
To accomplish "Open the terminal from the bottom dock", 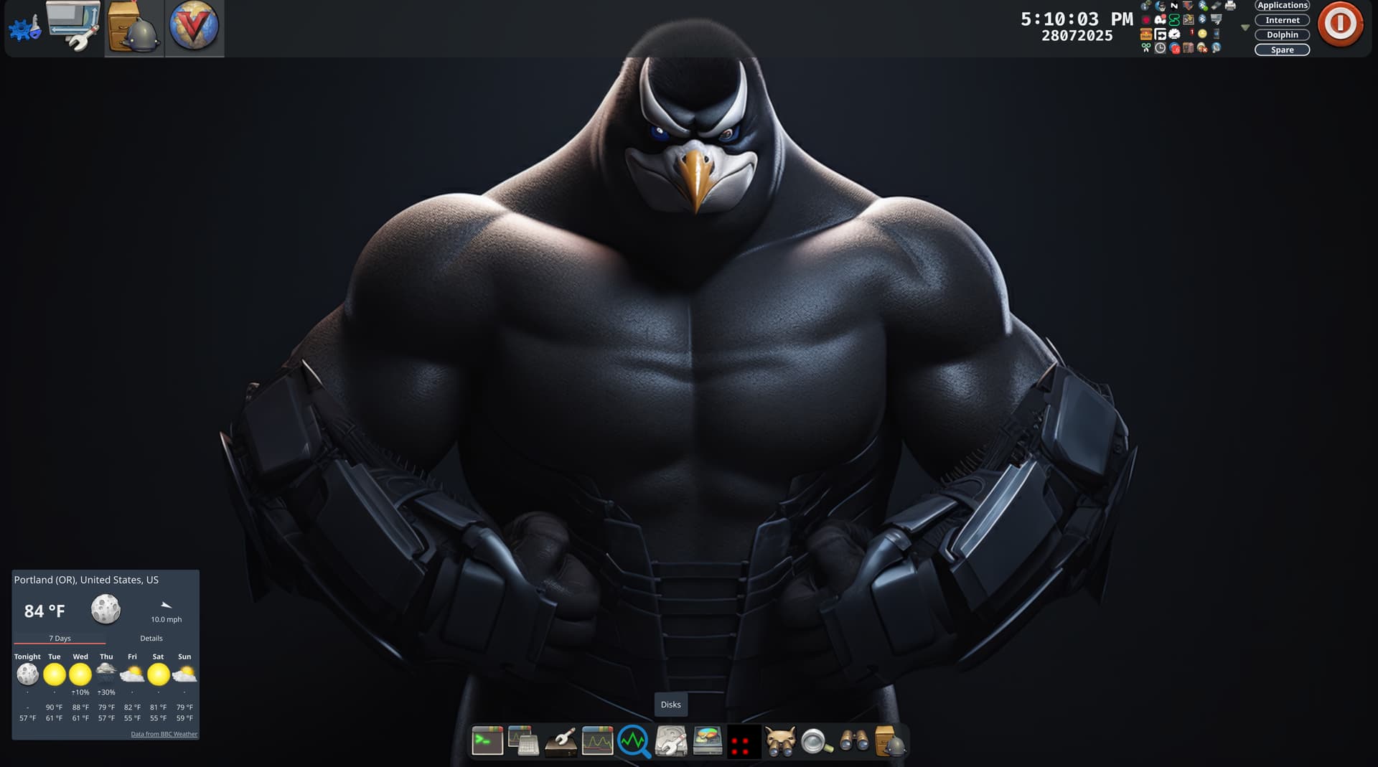I will [487, 741].
